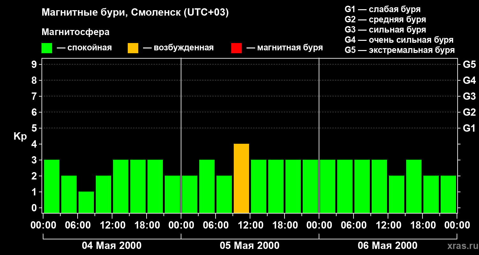Click the 06:00 time label for 04 Мая
479x255 pixels.
coord(78,225)
